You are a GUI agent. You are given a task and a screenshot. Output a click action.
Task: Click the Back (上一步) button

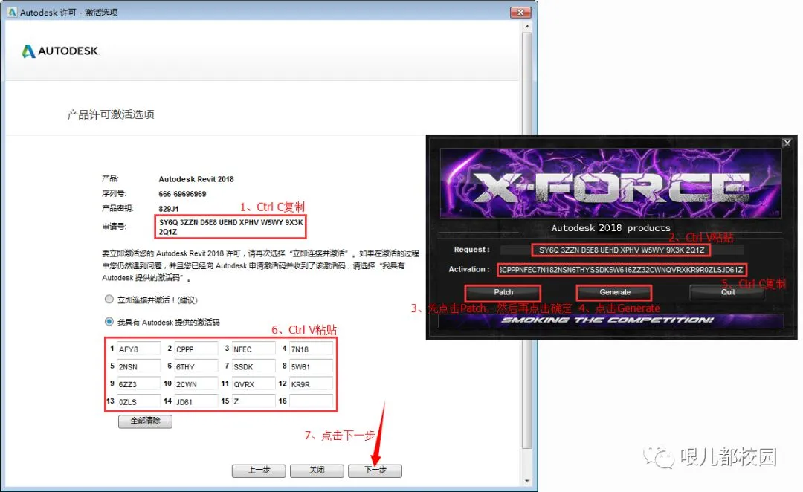[259, 470]
